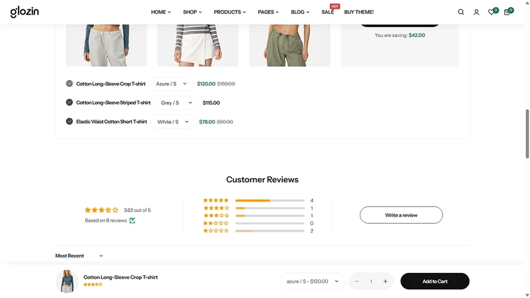Screen dimensions: 530x298
Task: Click the sticky bar Cotton Long-Sleeve Crop T-shirt title
Action: pos(121,277)
